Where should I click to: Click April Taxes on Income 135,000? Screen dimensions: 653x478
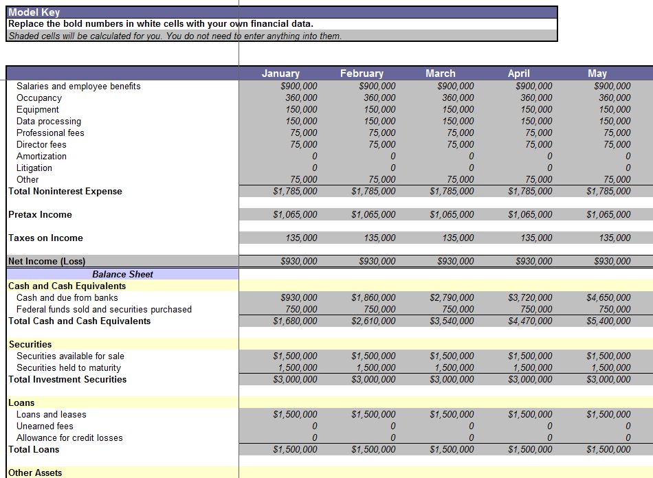click(536, 238)
